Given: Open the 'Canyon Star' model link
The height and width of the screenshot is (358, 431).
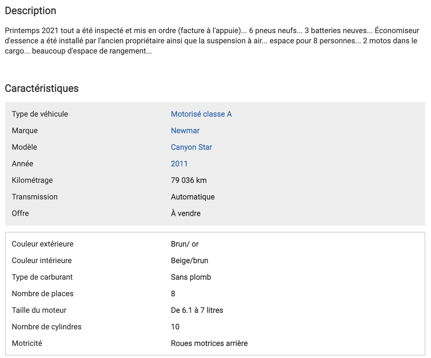Looking at the screenshot, I should 191,147.
